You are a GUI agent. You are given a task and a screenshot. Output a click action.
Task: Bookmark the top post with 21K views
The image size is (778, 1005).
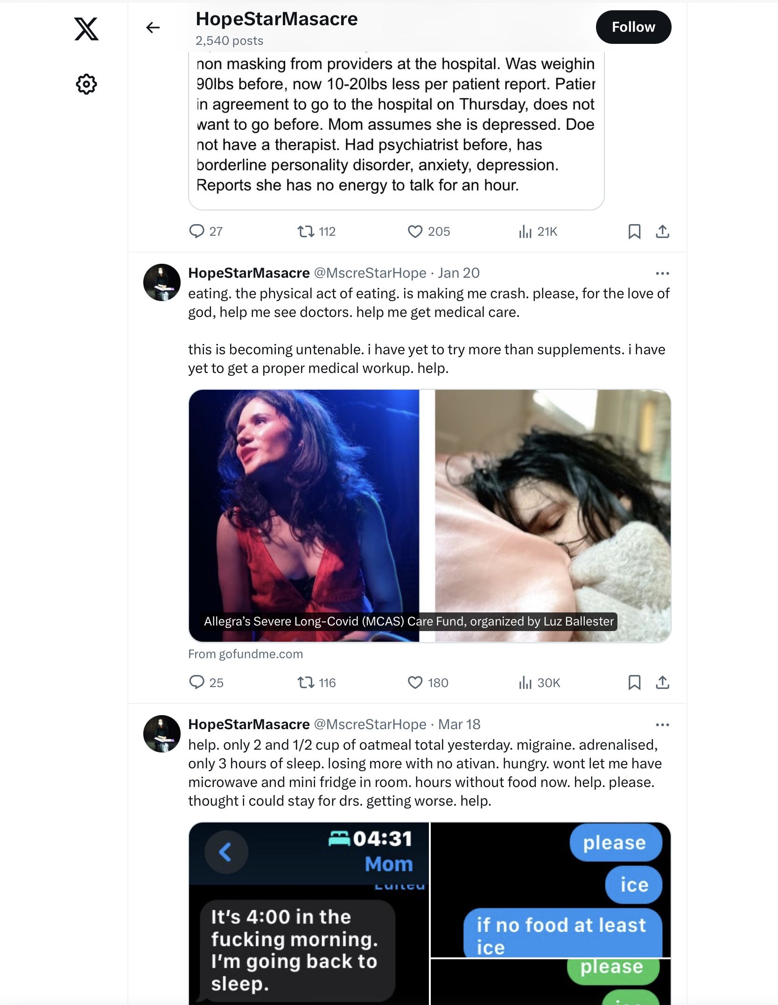tap(634, 232)
